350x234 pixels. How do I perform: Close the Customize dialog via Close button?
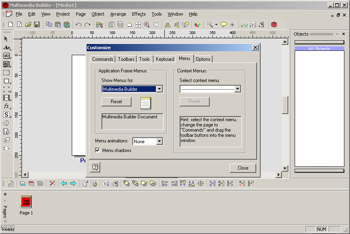click(243, 168)
